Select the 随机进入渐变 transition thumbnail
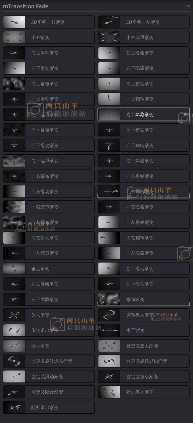The image size is (193, 423). pyautogui.click(x=109, y=392)
